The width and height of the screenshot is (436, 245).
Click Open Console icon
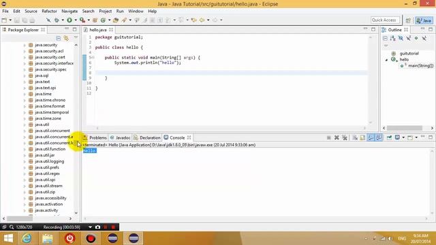[x=410, y=137]
